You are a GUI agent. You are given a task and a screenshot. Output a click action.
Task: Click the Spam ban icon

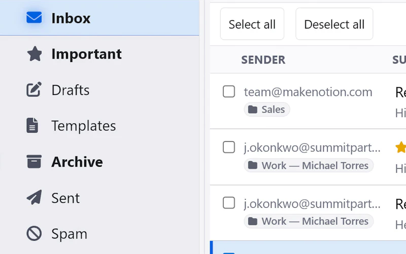point(34,233)
